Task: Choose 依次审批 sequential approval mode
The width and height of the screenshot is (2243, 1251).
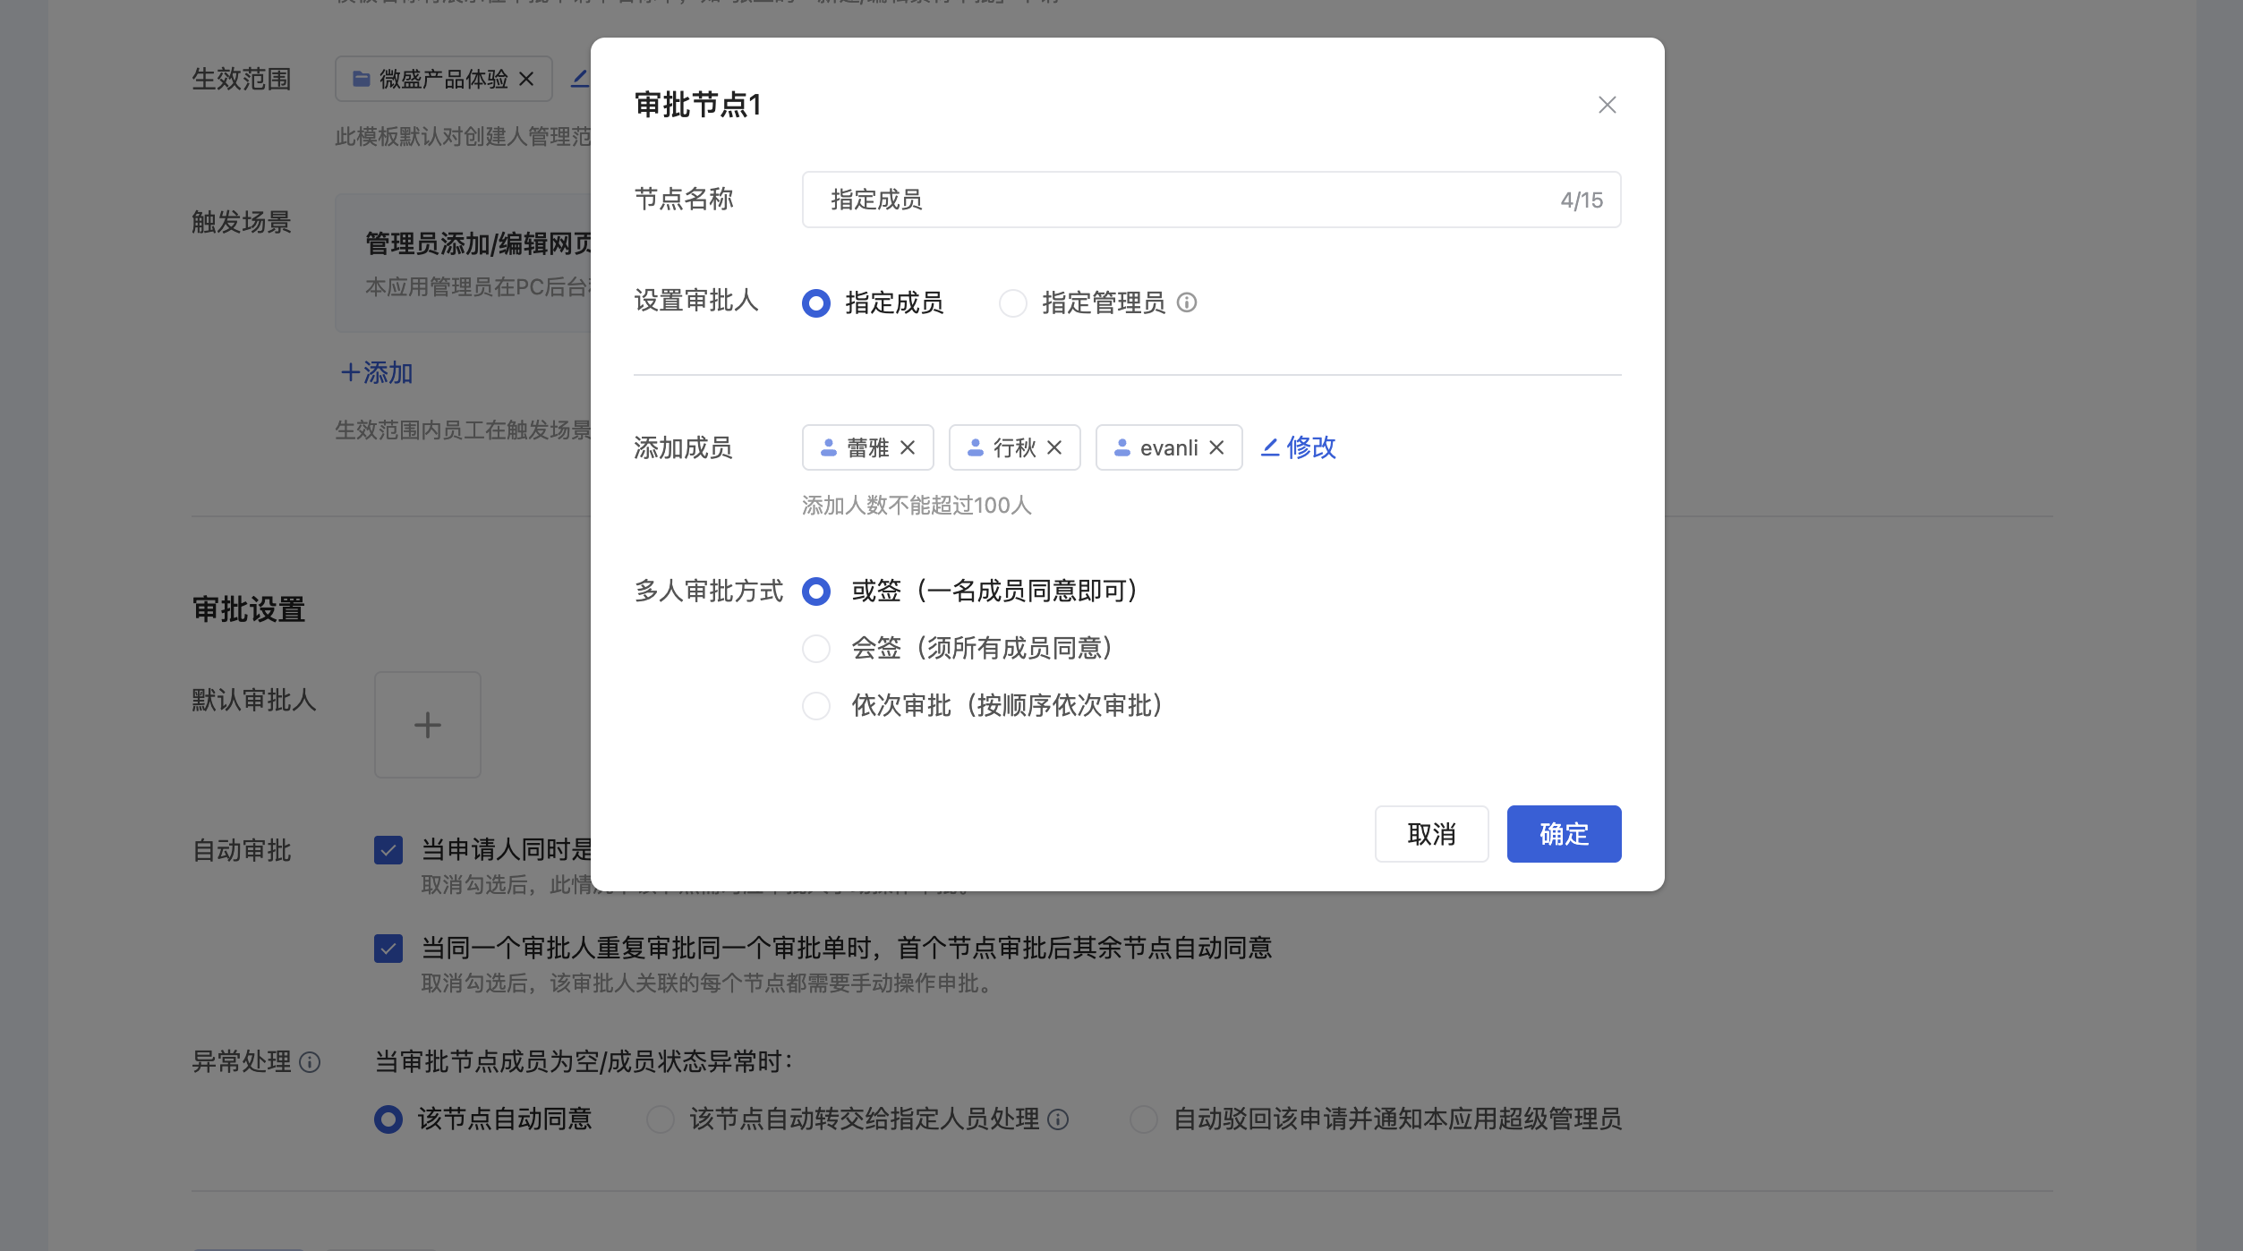Action: pos(816,706)
